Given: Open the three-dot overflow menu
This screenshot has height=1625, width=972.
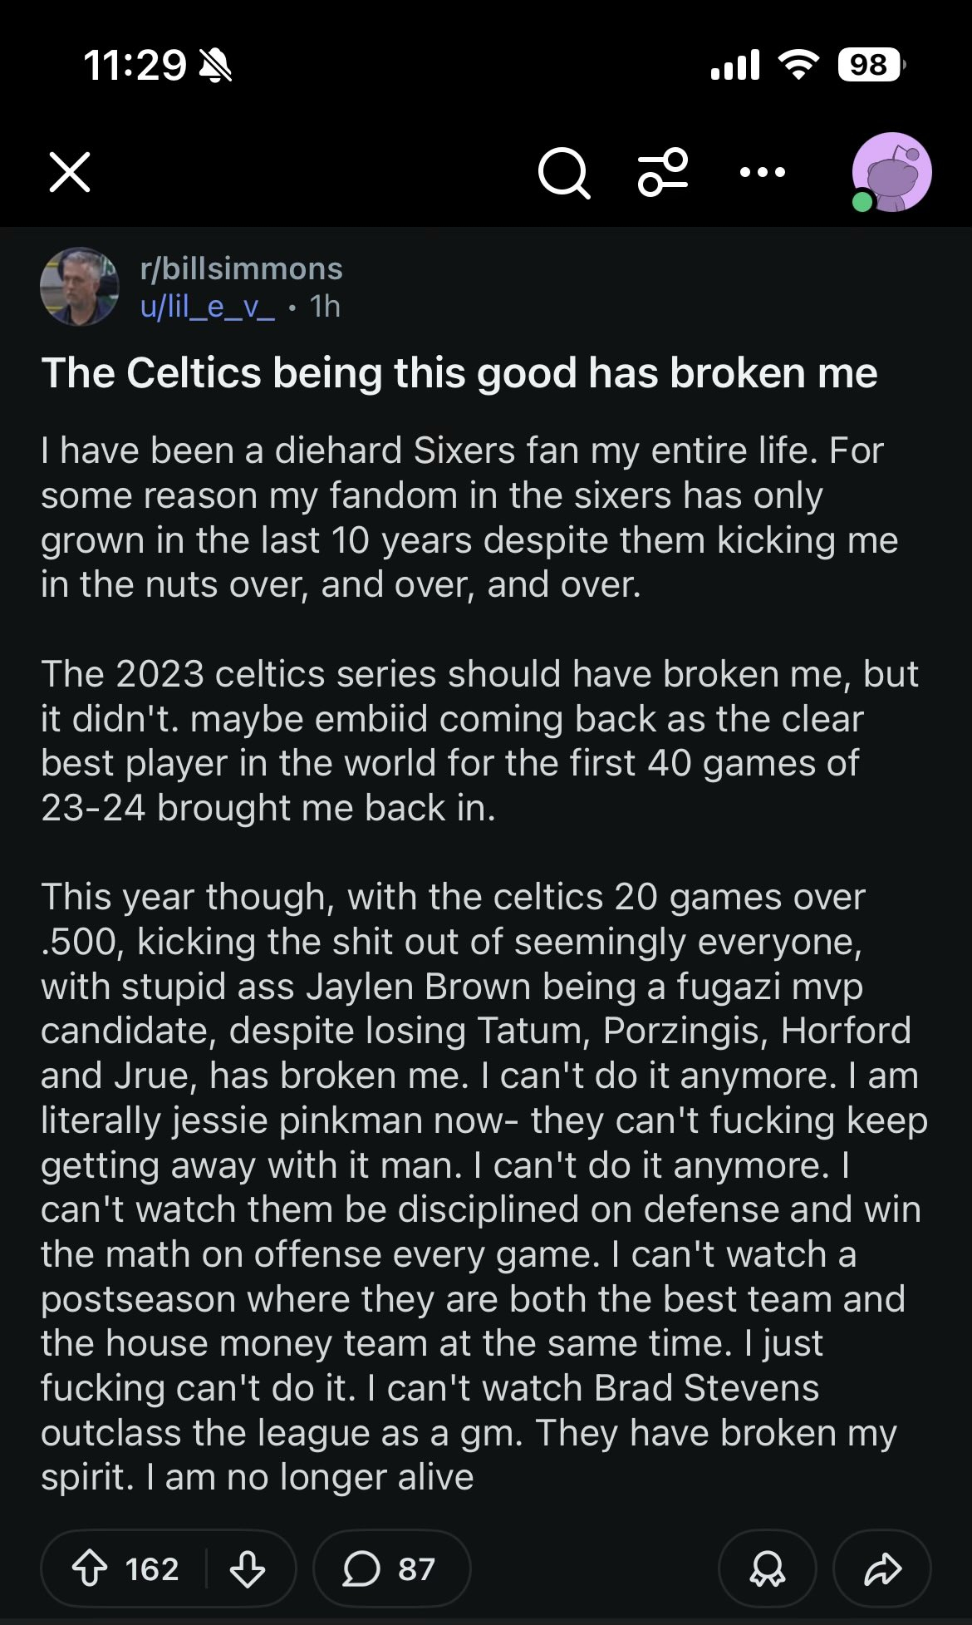Looking at the screenshot, I should tap(763, 173).
